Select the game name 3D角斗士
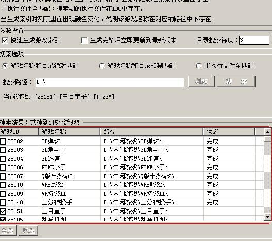 click(x=54, y=150)
